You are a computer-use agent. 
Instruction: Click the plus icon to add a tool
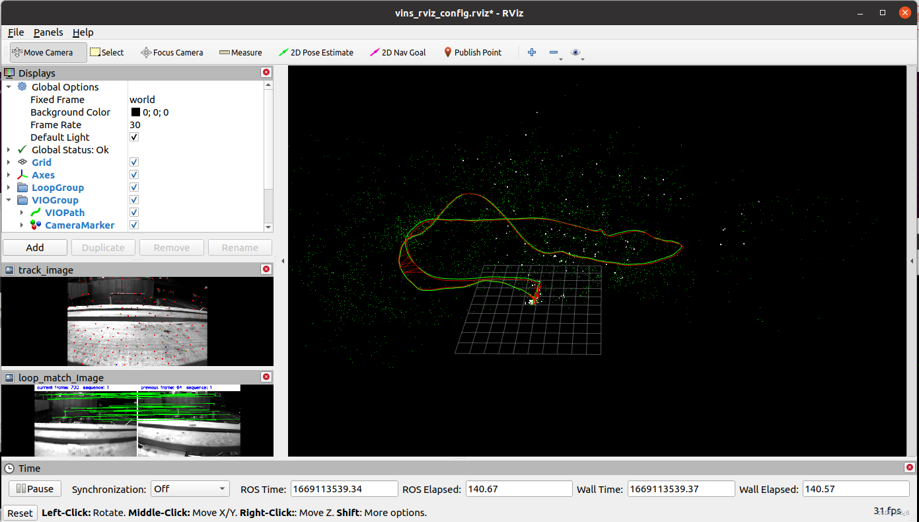coord(532,52)
